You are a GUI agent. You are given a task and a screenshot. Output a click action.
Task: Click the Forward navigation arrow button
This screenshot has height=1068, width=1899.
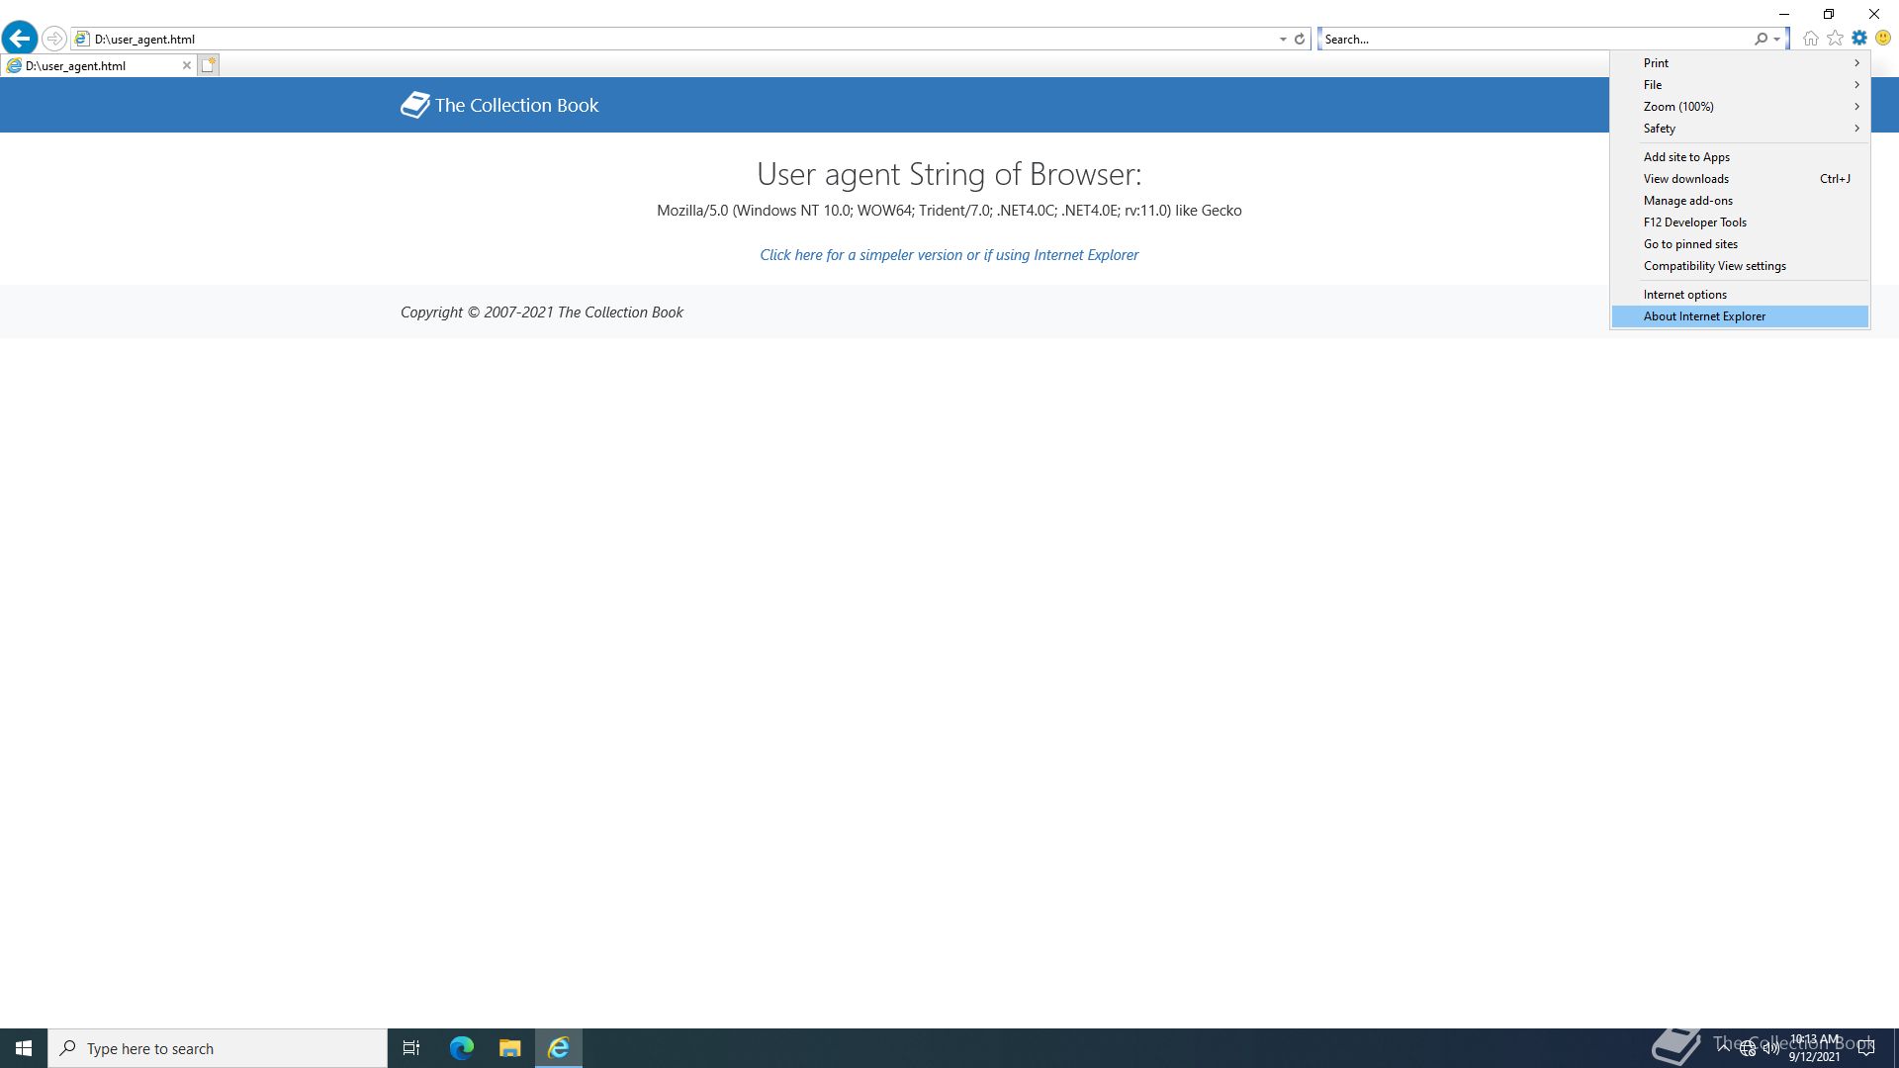point(54,39)
